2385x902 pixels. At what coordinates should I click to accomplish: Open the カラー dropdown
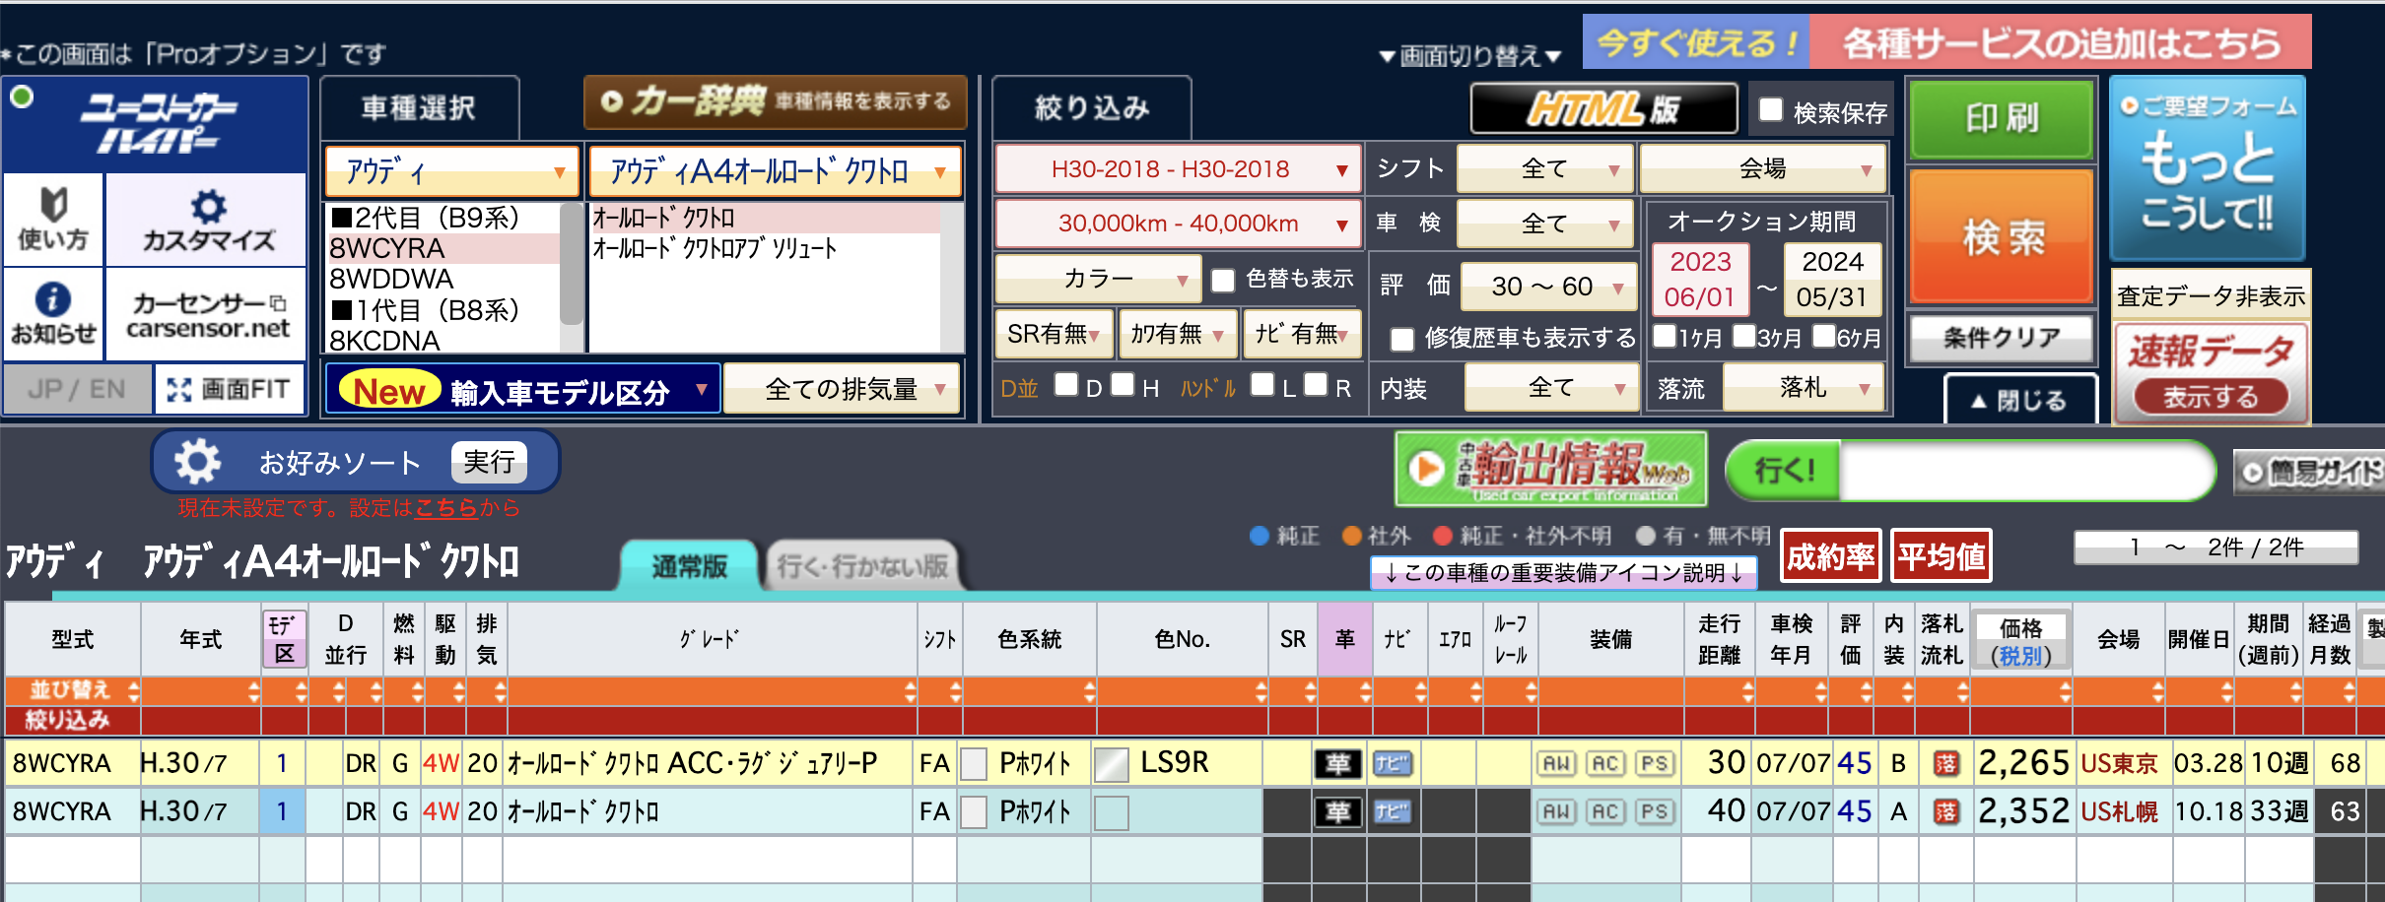click(x=1098, y=280)
